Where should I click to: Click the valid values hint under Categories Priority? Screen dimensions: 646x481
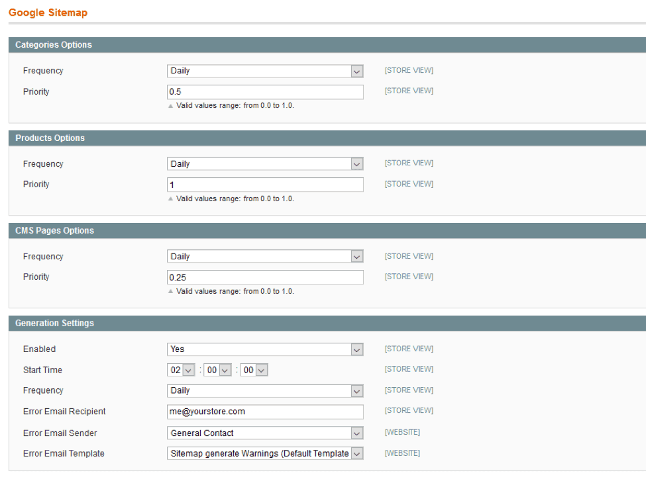tap(235, 105)
